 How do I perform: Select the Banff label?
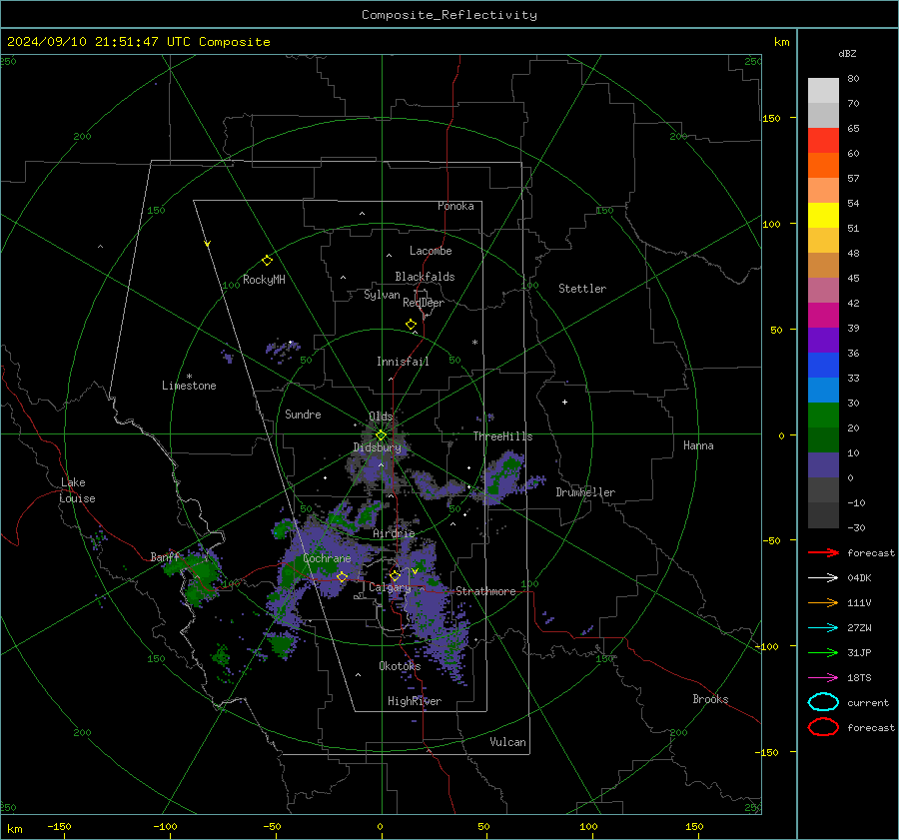point(165,556)
